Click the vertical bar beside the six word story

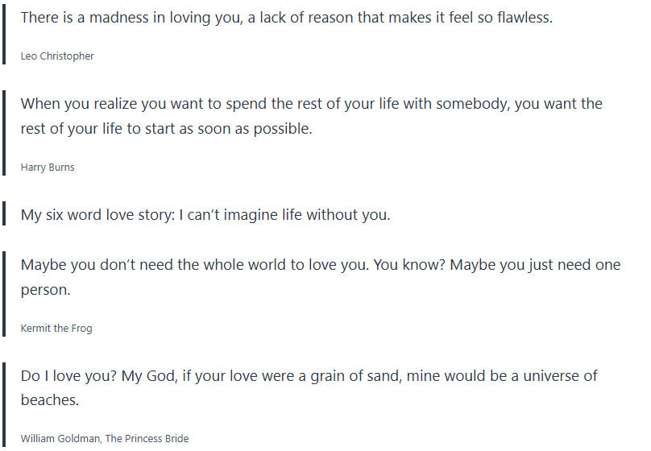coord(5,215)
